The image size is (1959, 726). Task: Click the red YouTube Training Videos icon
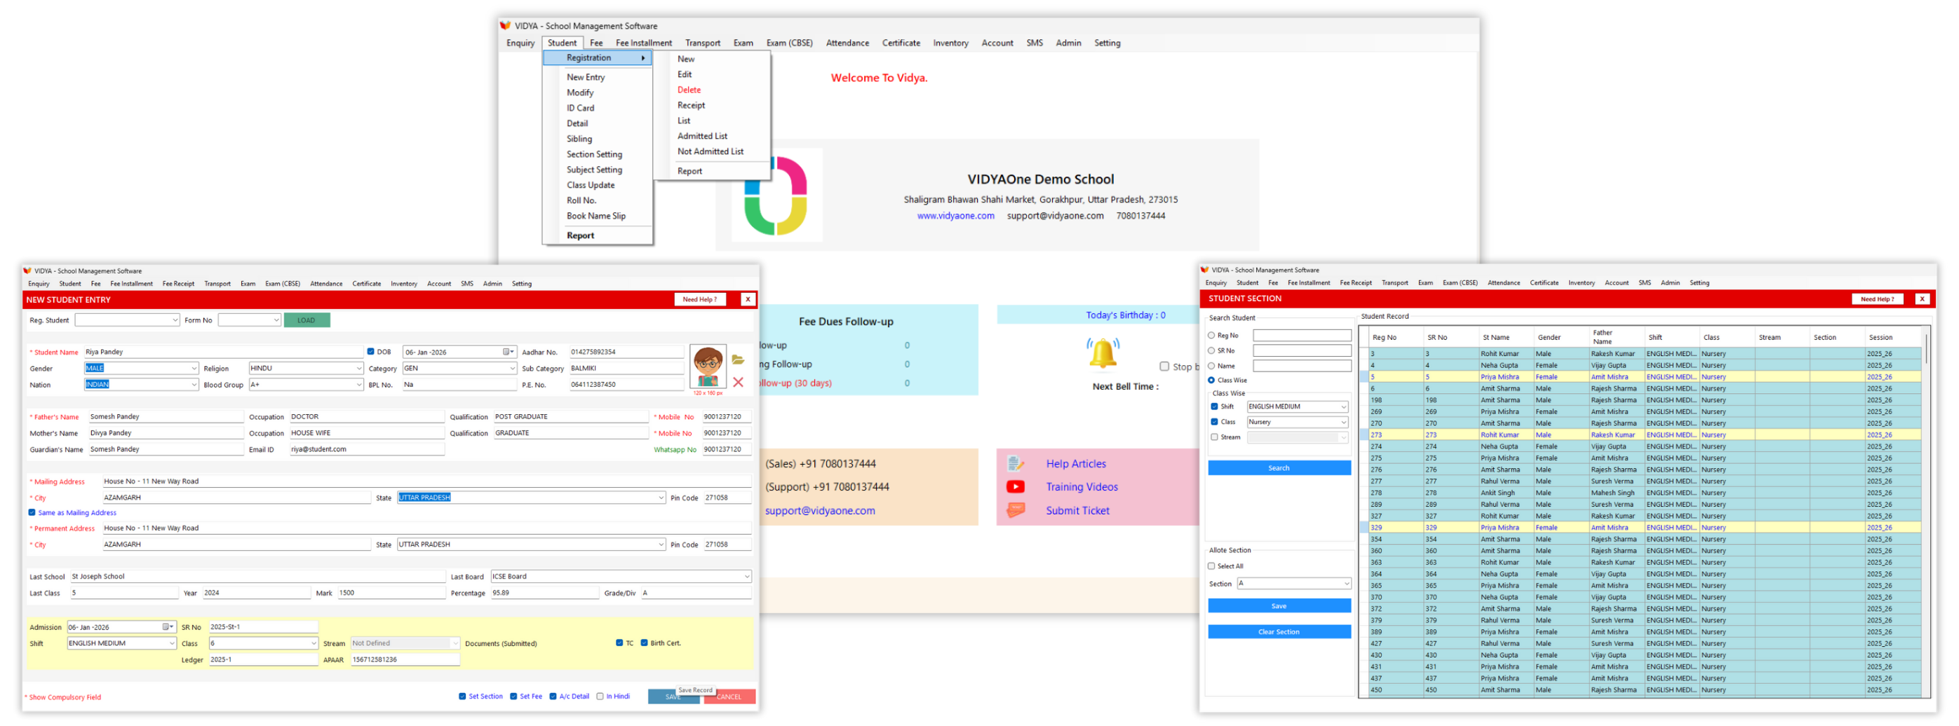click(1015, 488)
